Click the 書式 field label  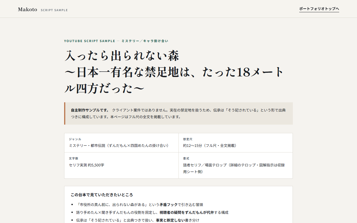[186, 158]
